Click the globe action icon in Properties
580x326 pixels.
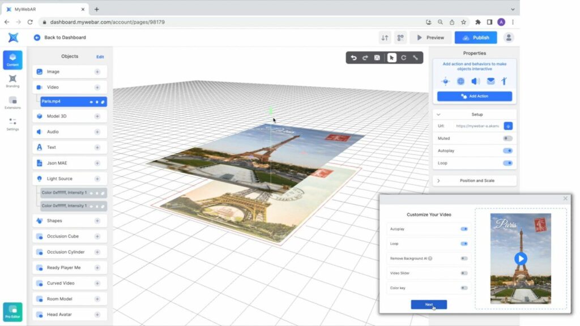point(460,81)
